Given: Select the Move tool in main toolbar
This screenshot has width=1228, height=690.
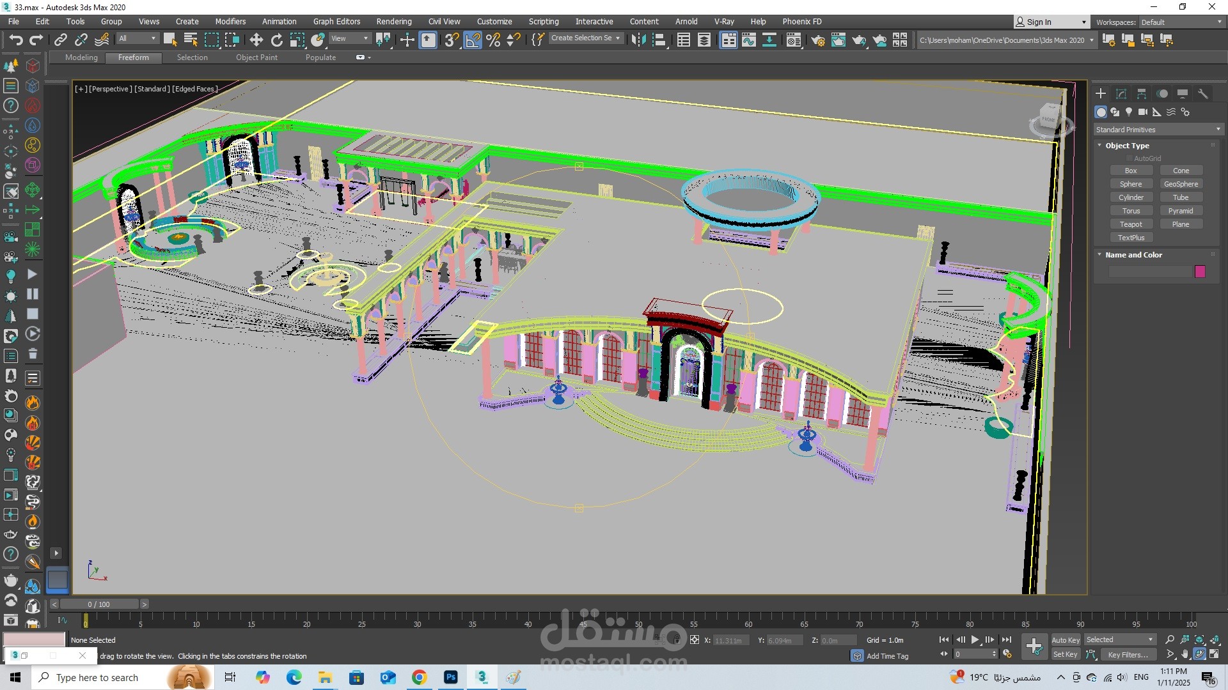Looking at the screenshot, I should coord(256,40).
